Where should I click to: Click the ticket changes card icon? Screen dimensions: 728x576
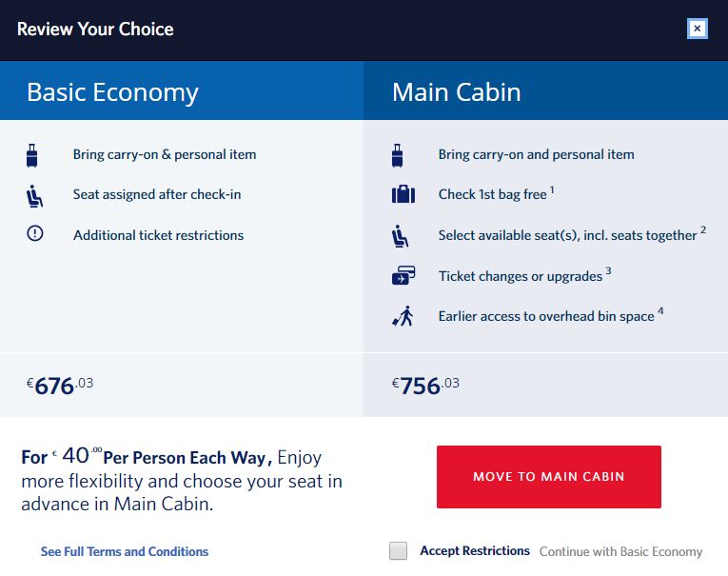403,276
